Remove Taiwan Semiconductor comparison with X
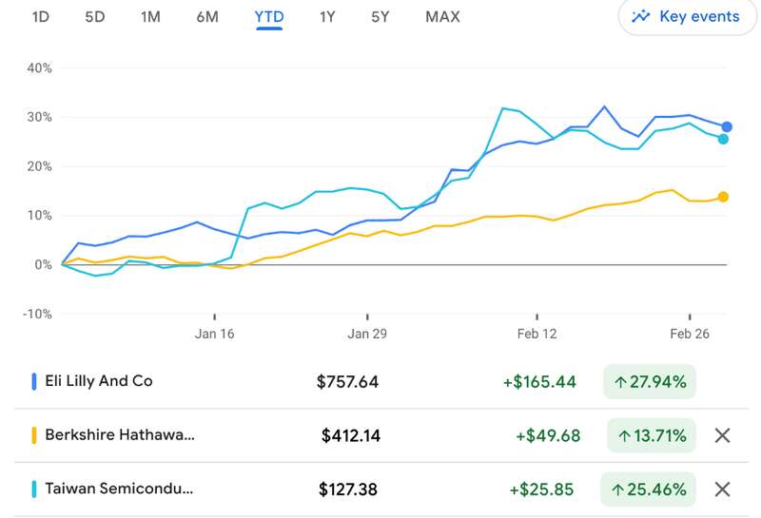761x518 pixels. pos(722,489)
